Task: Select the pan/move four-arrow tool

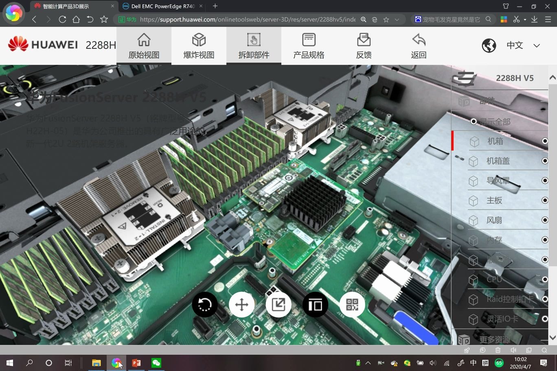Action: point(242,304)
